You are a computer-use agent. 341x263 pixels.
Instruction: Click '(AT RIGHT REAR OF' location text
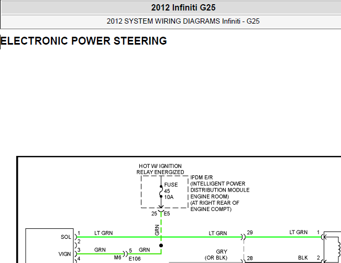(215, 203)
